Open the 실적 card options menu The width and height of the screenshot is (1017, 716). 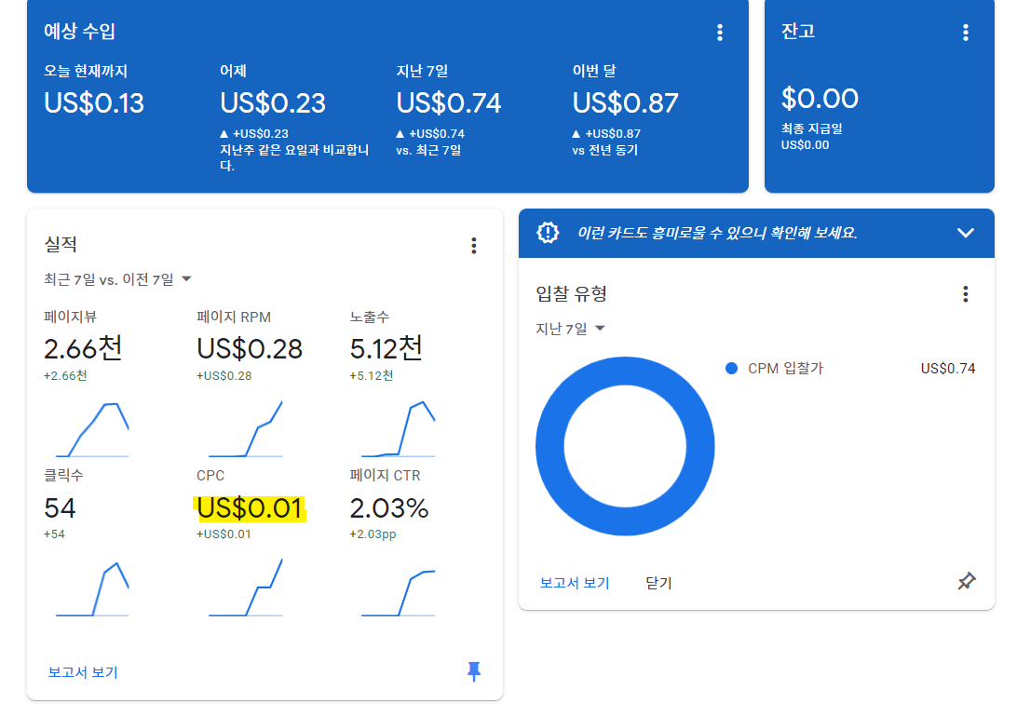(x=474, y=246)
